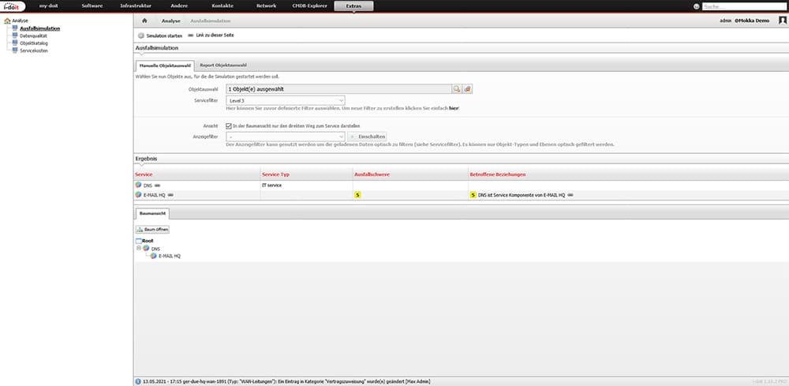The image size is (789, 386).
Task: Click the i-doit logo
Action: (x=12, y=6)
